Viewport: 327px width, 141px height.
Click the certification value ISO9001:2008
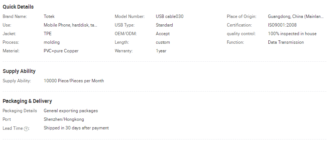coord(282,25)
